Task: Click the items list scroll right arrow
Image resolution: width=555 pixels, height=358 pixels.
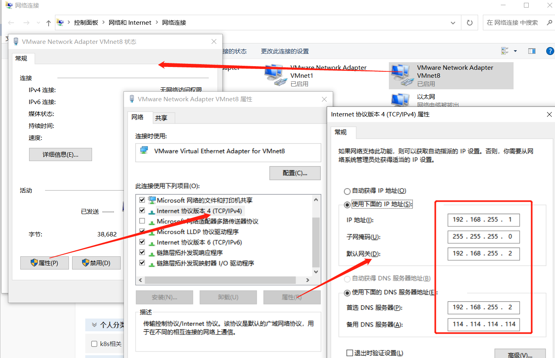Action: [308, 280]
